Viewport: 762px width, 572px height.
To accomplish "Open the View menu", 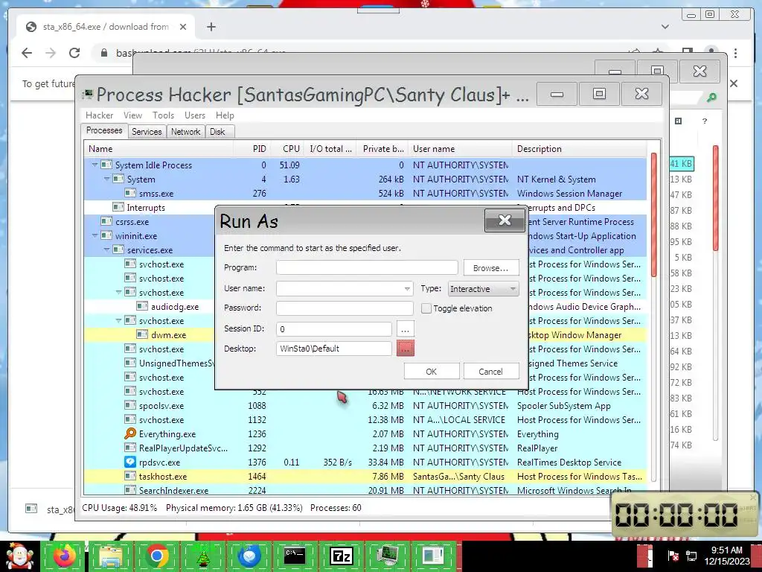I will (132, 115).
